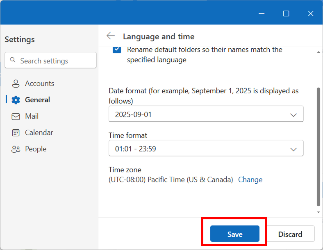Image resolution: width=323 pixels, height=250 pixels.
Task: Click the Settings heading
Action: 20,39
